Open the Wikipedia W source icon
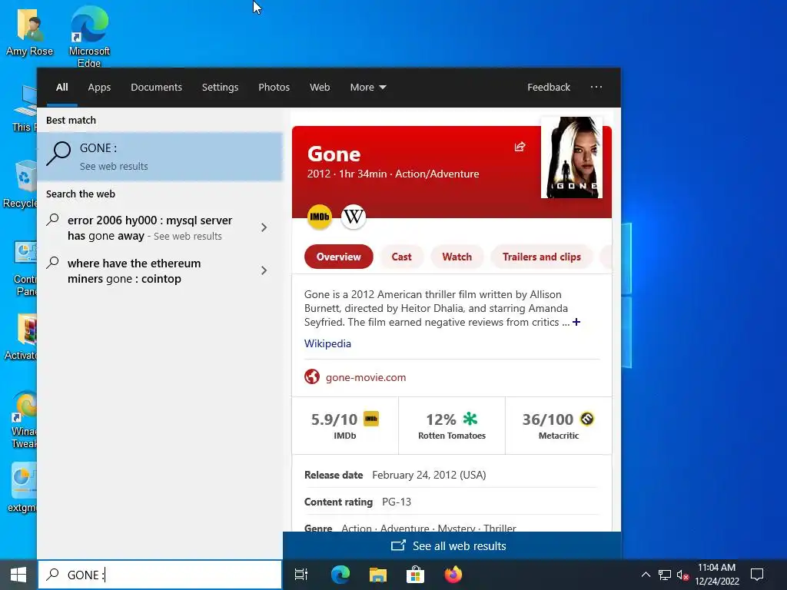Screen dimensions: 787x590 pyautogui.click(x=354, y=217)
